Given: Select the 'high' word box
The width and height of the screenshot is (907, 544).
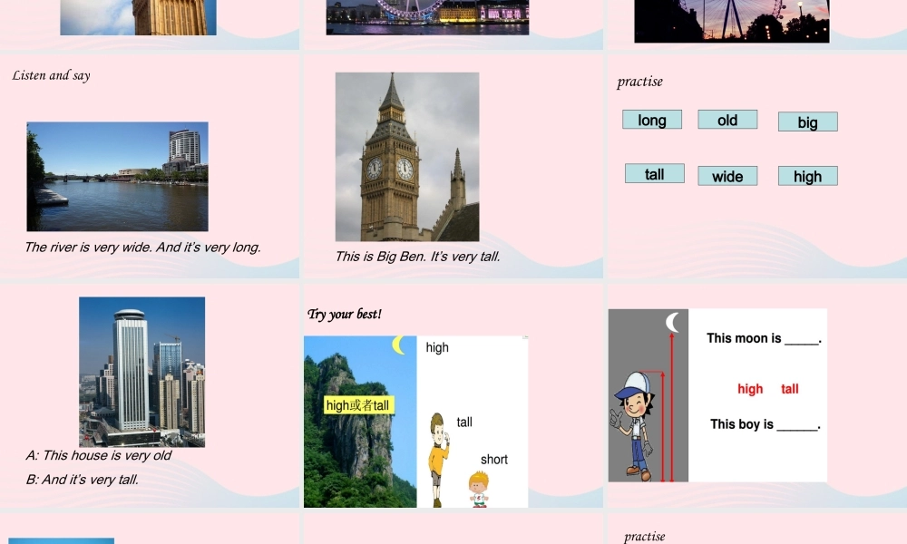Looking at the screenshot, I should [x=807, y=176].
